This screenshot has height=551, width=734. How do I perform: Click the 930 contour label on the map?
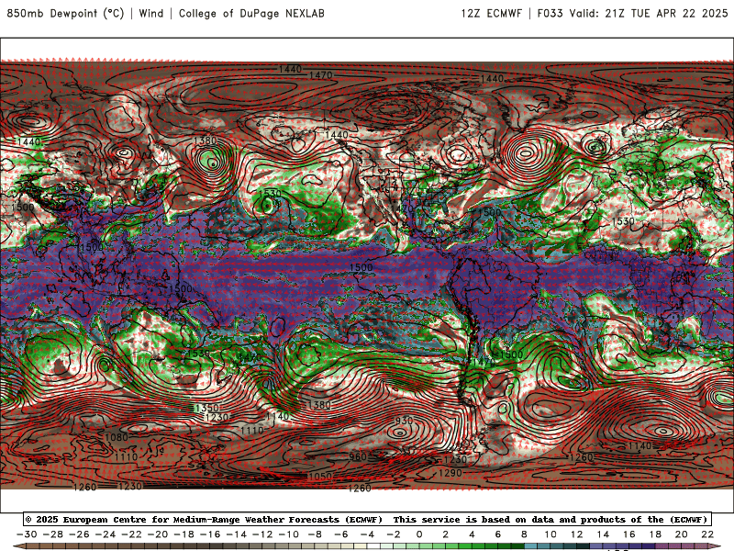[x=404, y=421]
